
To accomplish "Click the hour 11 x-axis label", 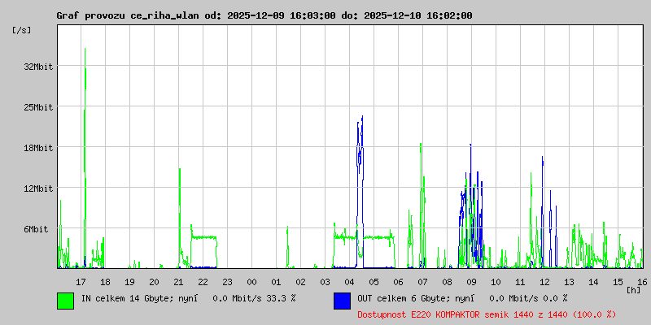I will (520, 282).
